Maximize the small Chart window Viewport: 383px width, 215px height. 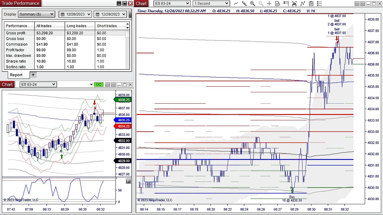(x=124, y=85)
